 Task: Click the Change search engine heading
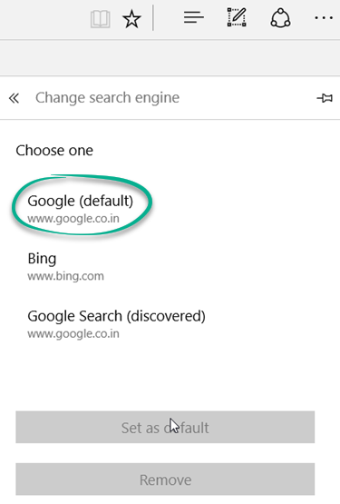point(107,98)
